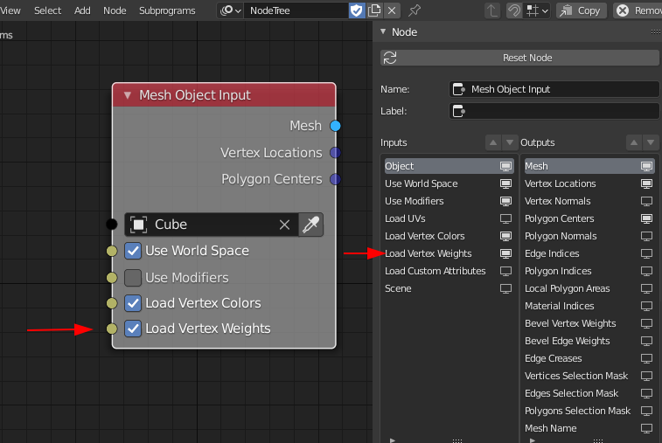Click the Vertex Locations output socket
662x443 pixels.
point(335,152)
